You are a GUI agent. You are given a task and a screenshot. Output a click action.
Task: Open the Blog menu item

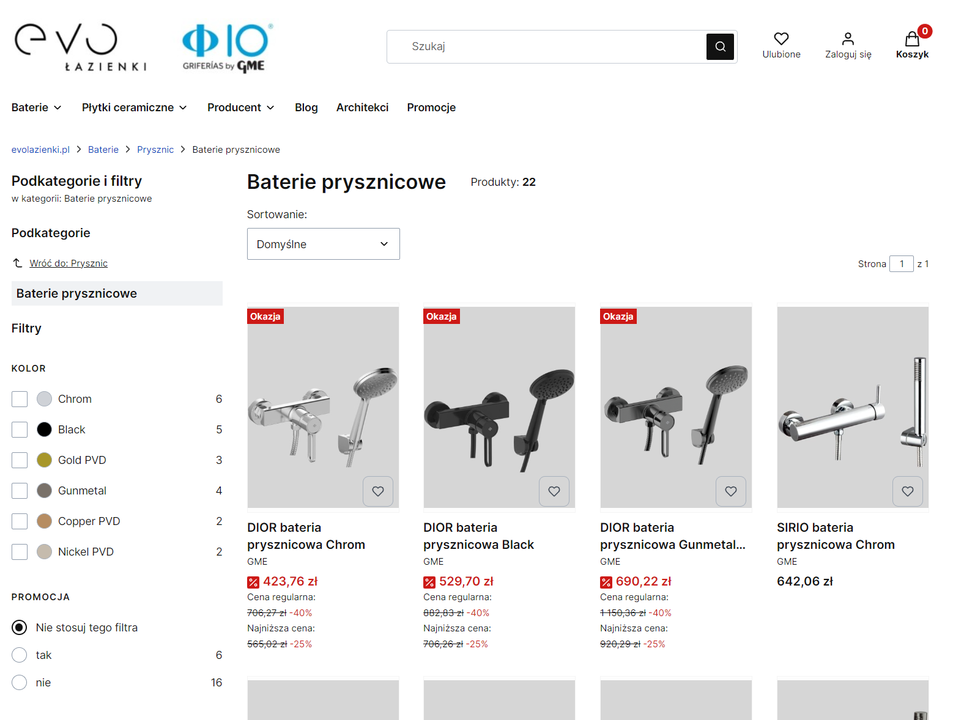coord(306,107)
